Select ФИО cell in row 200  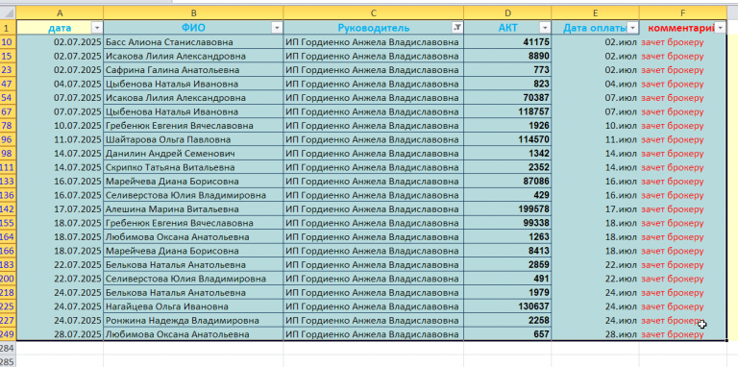[x=193, y=279]
